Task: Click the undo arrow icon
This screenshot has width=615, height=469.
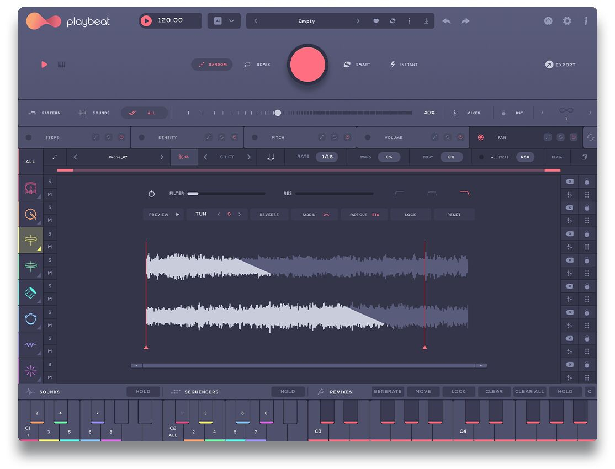Action: [447, 21]
